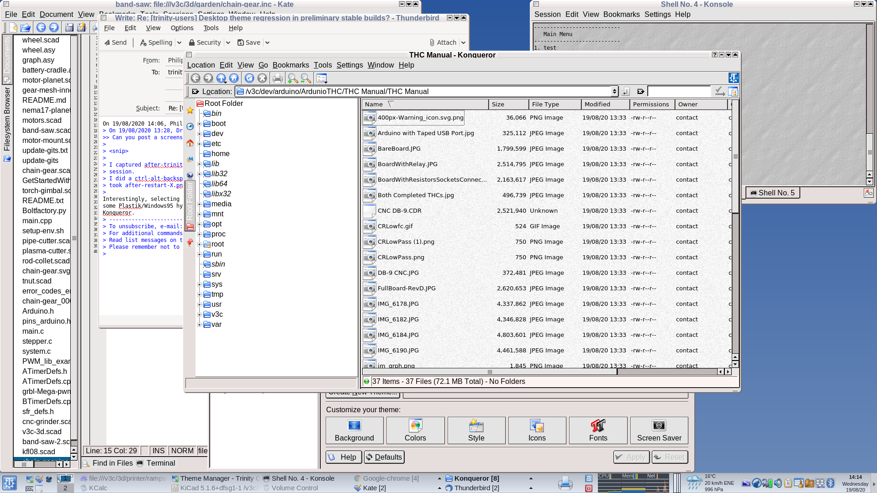Expand the boot folder in tree
The height and width of the screenshot is (493, 877).
200,124
